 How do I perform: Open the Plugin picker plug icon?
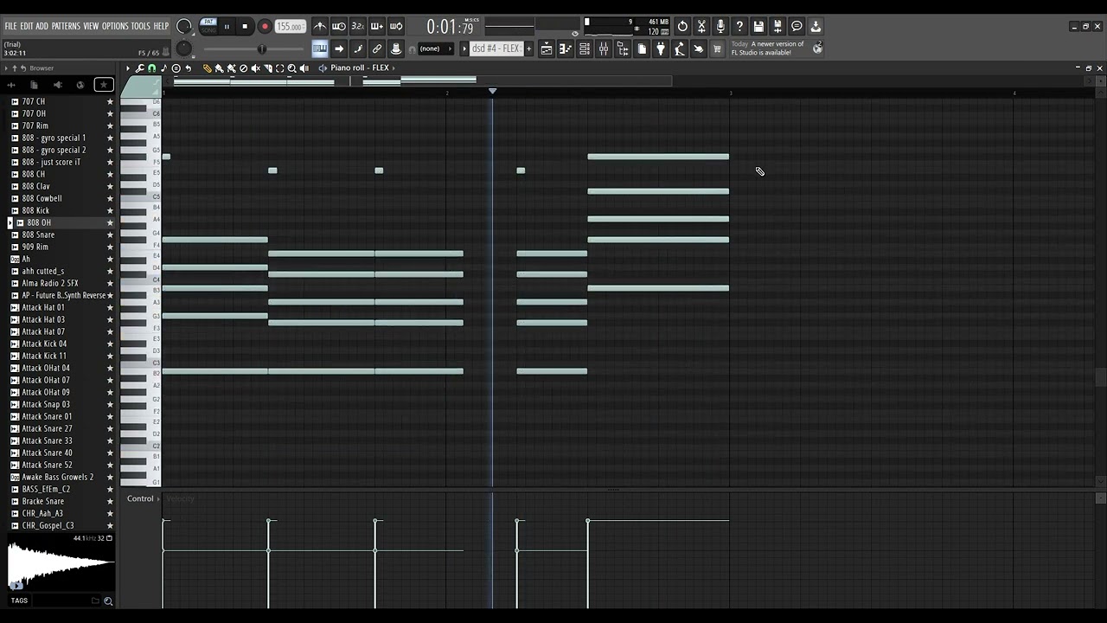click(661, 49)
